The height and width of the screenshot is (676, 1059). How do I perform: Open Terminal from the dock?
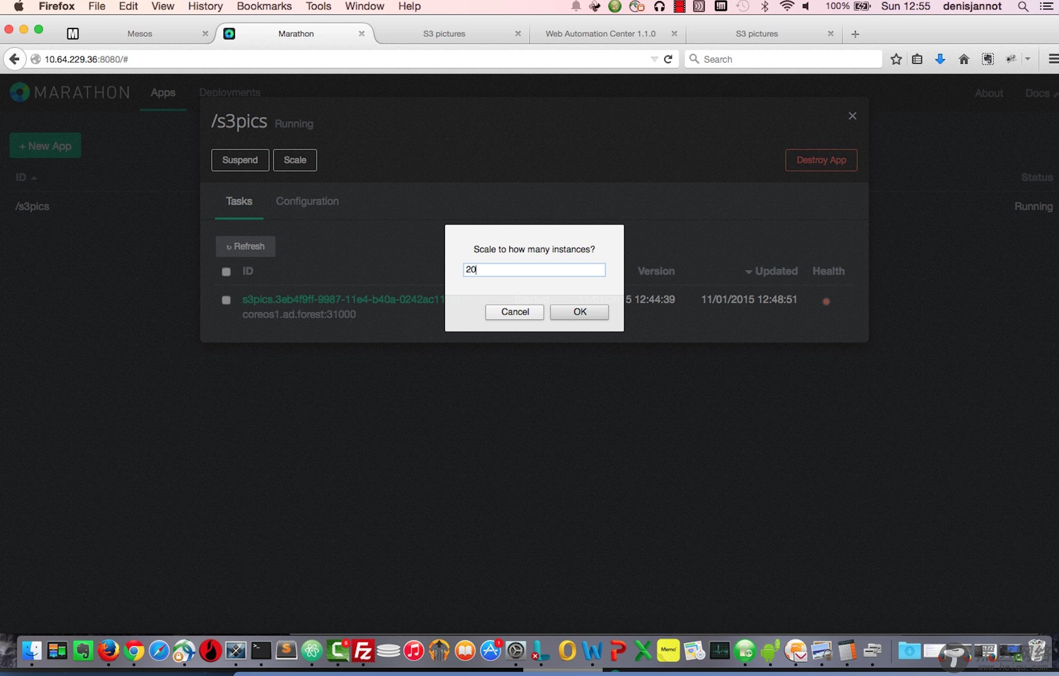[261, 650]
